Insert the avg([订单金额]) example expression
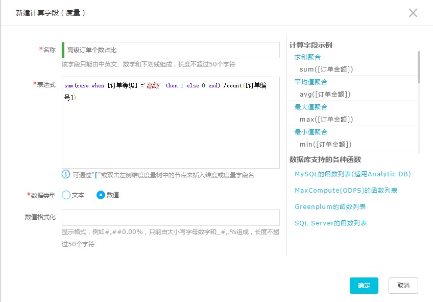The height and width of the screenshot is (302, 433). [325, 95]
